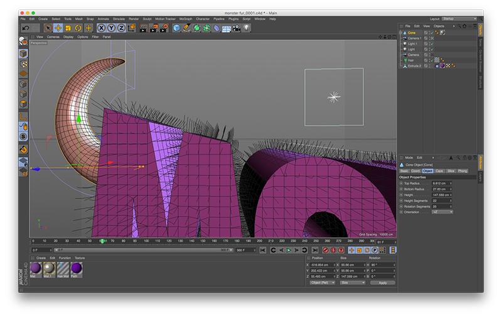Click the Floor grid icon in toolbar
The height and width of the screenshot is (318, 502).
click(226, 28)
